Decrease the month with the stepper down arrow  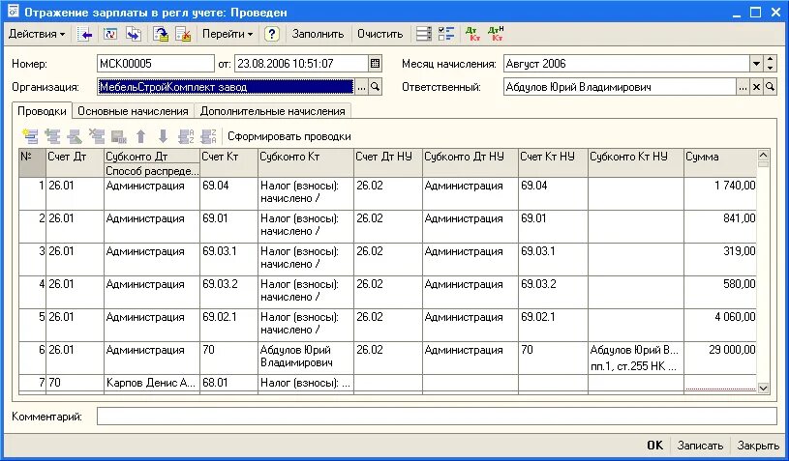(x=771, y=68)
